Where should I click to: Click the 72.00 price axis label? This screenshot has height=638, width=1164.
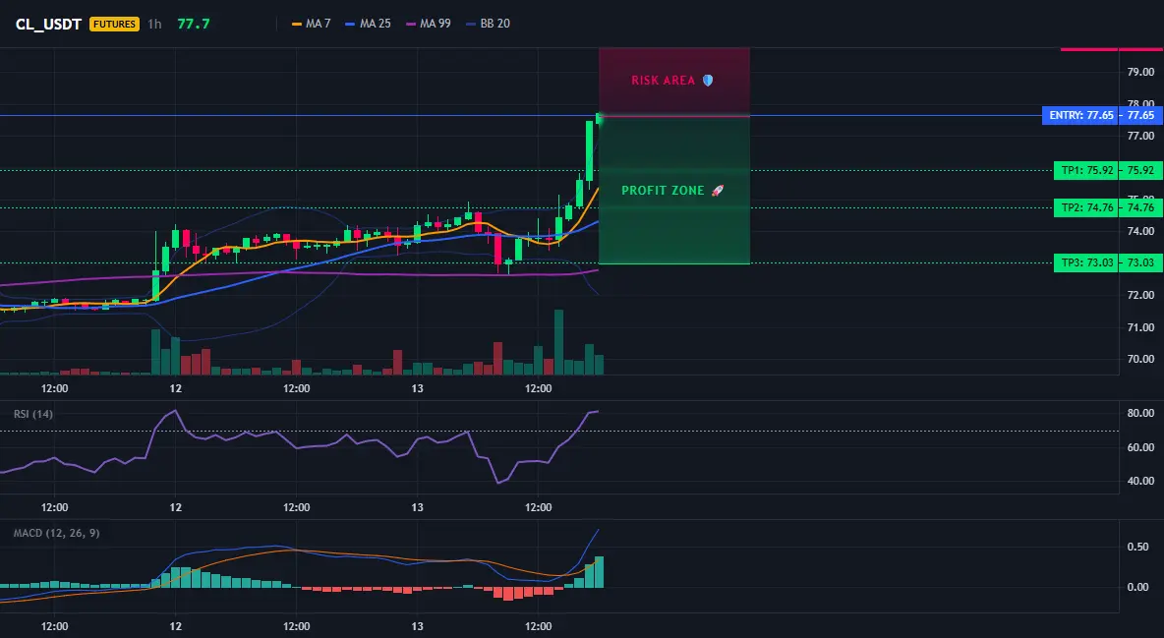coord(1141,296)
